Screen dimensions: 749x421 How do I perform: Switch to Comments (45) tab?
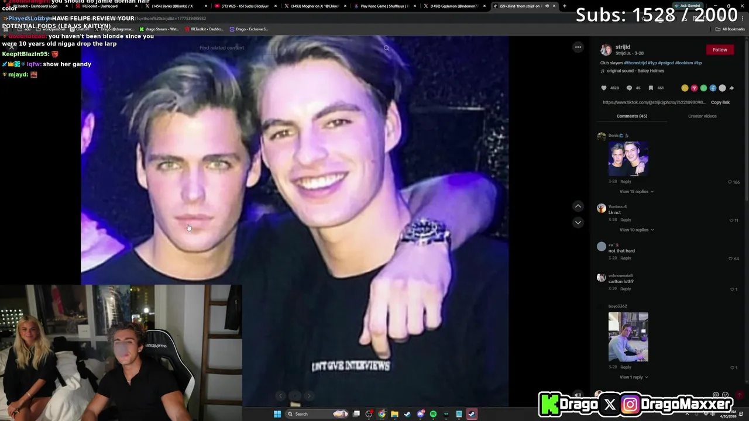point(631,116)
